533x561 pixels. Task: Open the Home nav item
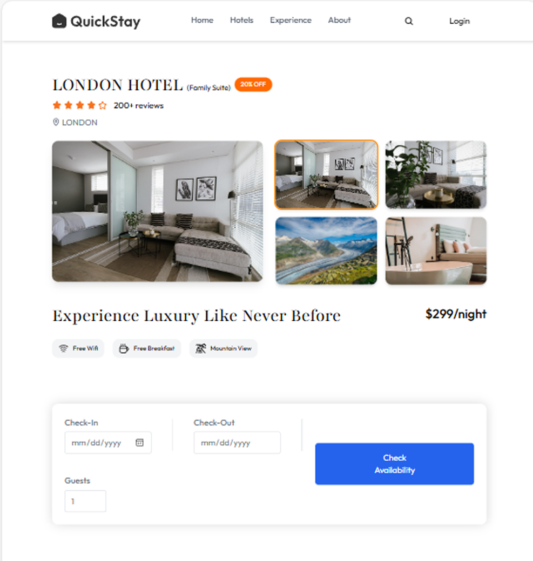tap(202, 20)
